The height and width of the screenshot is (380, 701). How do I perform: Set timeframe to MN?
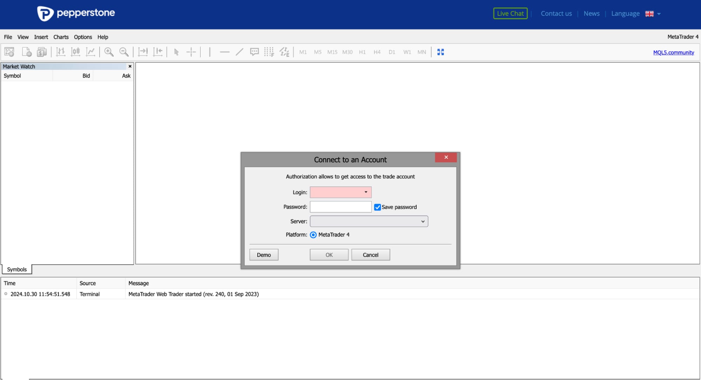pos(422,52)
